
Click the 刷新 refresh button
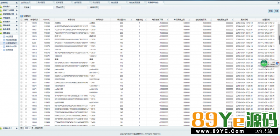pos(271,11)
